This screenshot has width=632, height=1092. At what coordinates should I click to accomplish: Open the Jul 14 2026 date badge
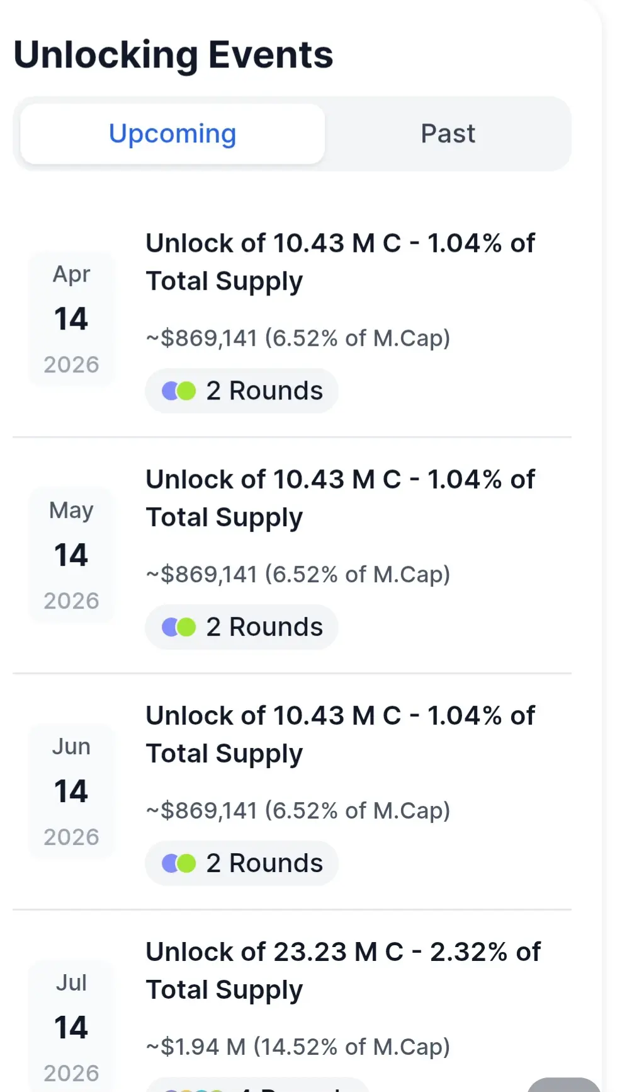point(72,1027)
